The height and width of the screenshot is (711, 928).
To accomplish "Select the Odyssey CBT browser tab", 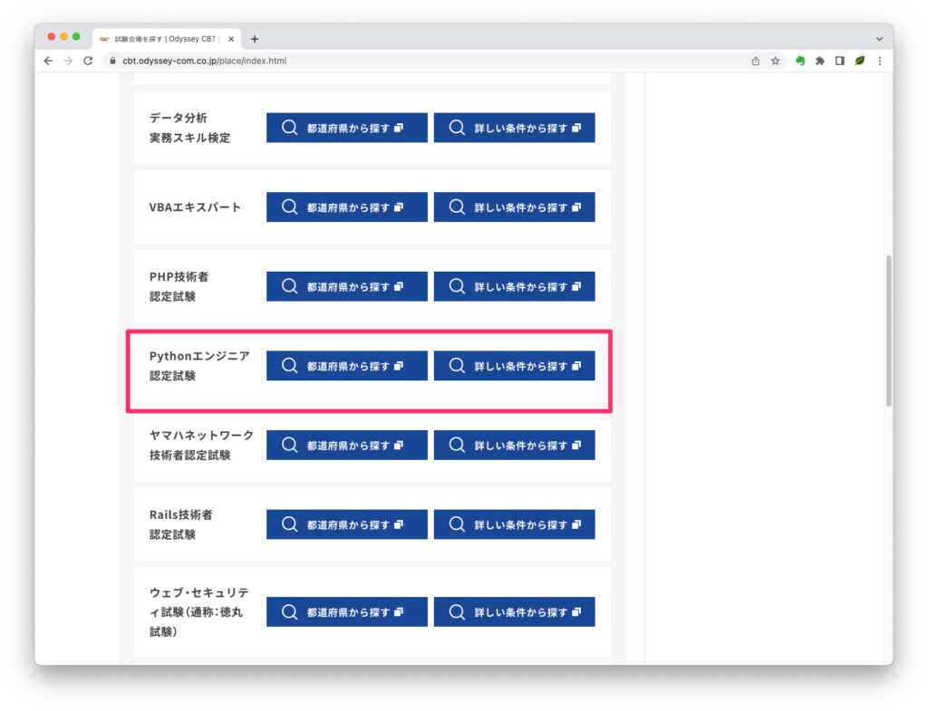I will (163, 39).
